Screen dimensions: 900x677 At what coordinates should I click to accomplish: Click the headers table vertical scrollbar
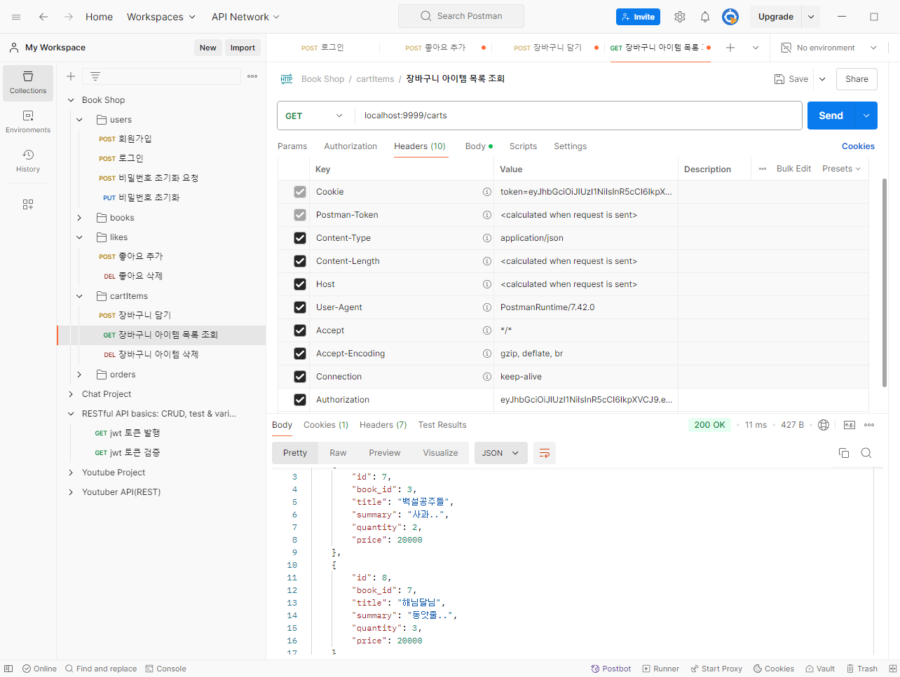coord(885,283)
